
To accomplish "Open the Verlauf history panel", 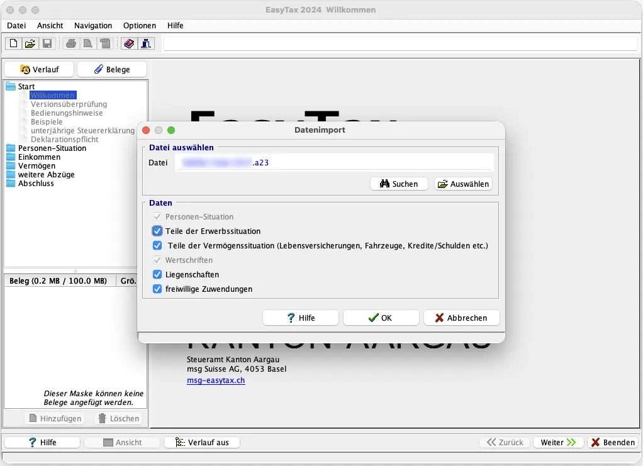I will pyautogui.click(x=39, y=69).
